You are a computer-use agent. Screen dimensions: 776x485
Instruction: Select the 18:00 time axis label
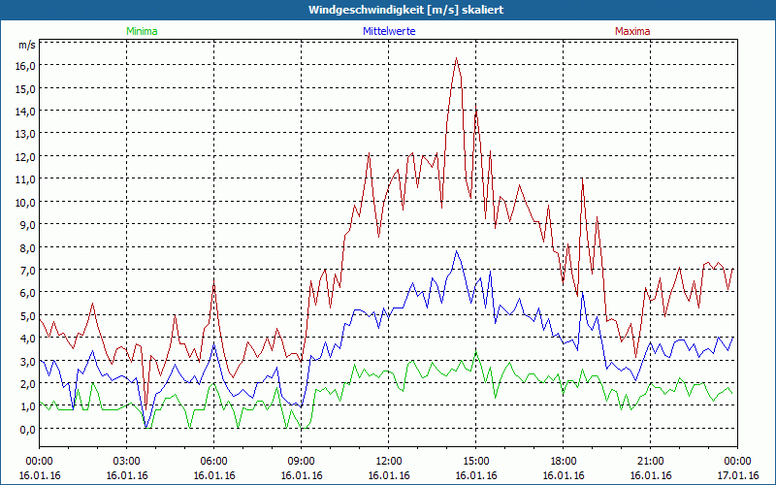point(563,461)
